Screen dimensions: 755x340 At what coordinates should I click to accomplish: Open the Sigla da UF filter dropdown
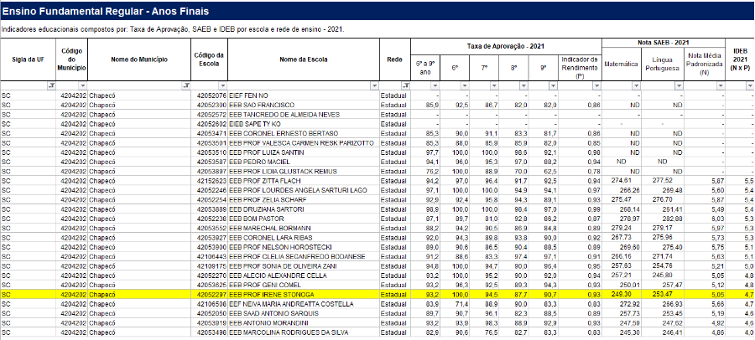[x=51, y=85]
